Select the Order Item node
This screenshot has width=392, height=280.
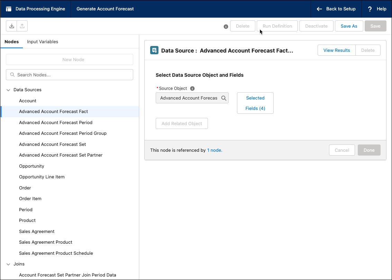[x=70, y=198]
